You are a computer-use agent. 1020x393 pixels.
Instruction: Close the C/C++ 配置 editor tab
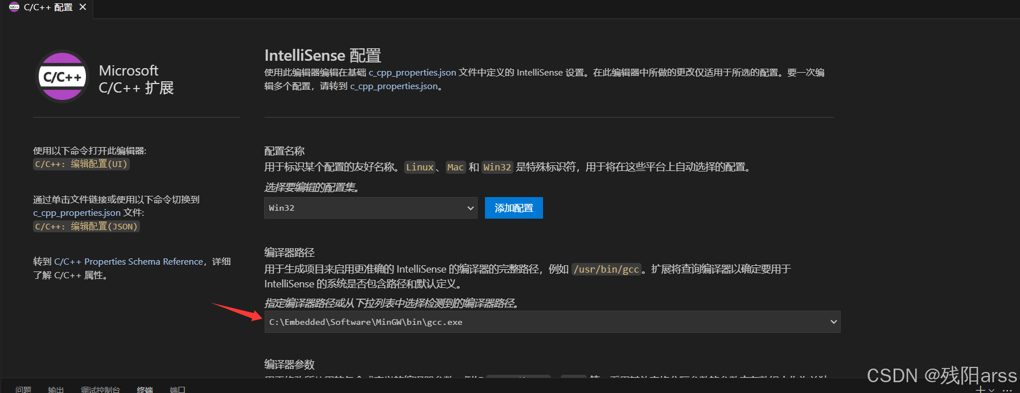click(83, 7)
